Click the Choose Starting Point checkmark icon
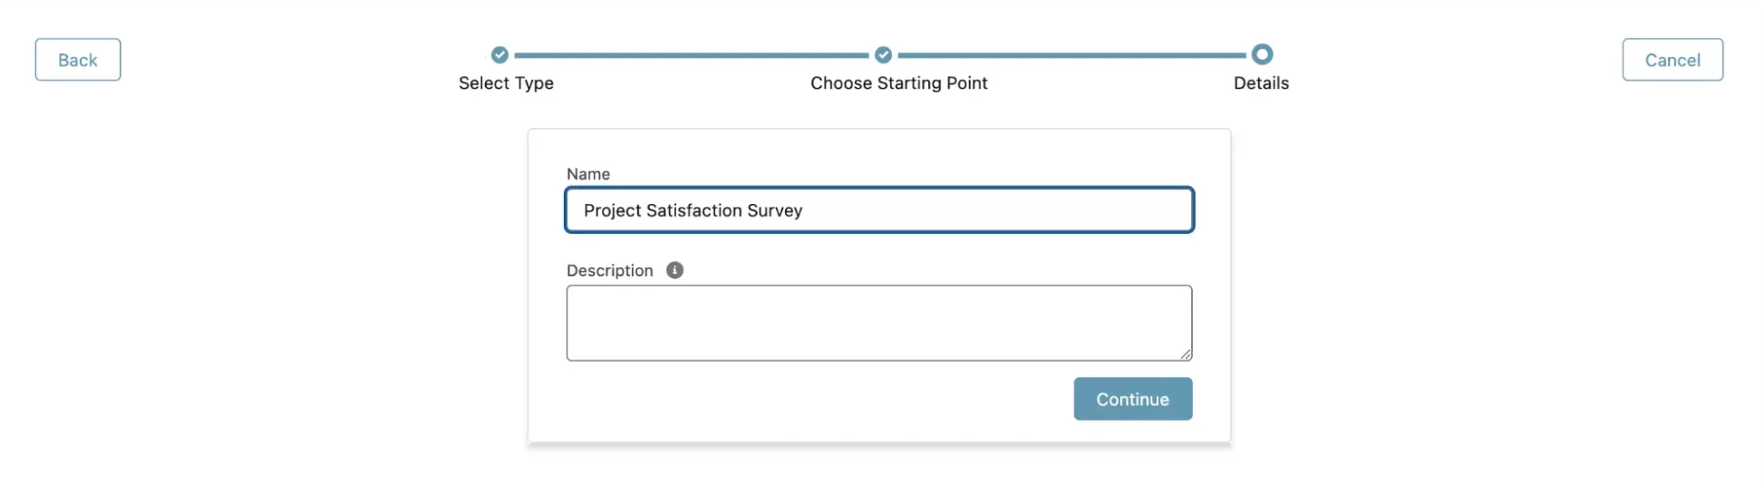 click(883, 54)
